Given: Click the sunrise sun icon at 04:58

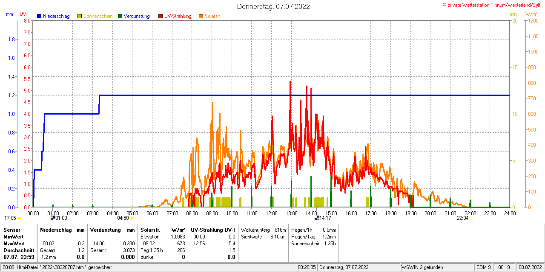Looking at the screenshot, I should click(132, 218).
